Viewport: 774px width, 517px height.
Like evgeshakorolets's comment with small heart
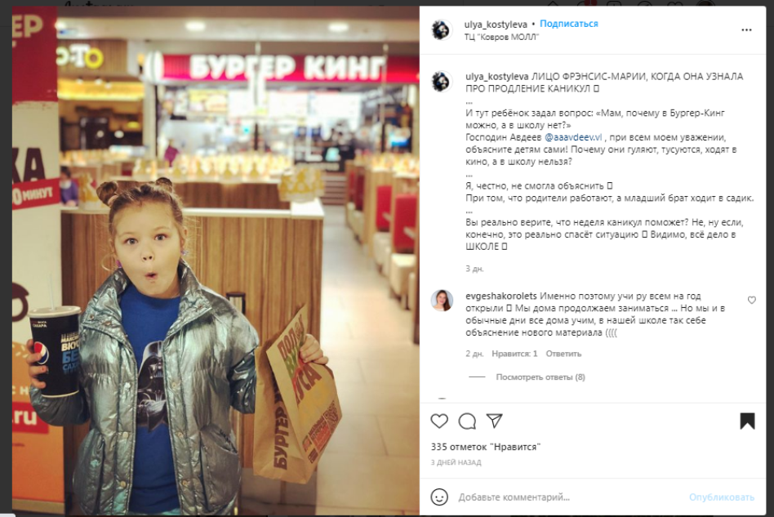pos(752,300)
